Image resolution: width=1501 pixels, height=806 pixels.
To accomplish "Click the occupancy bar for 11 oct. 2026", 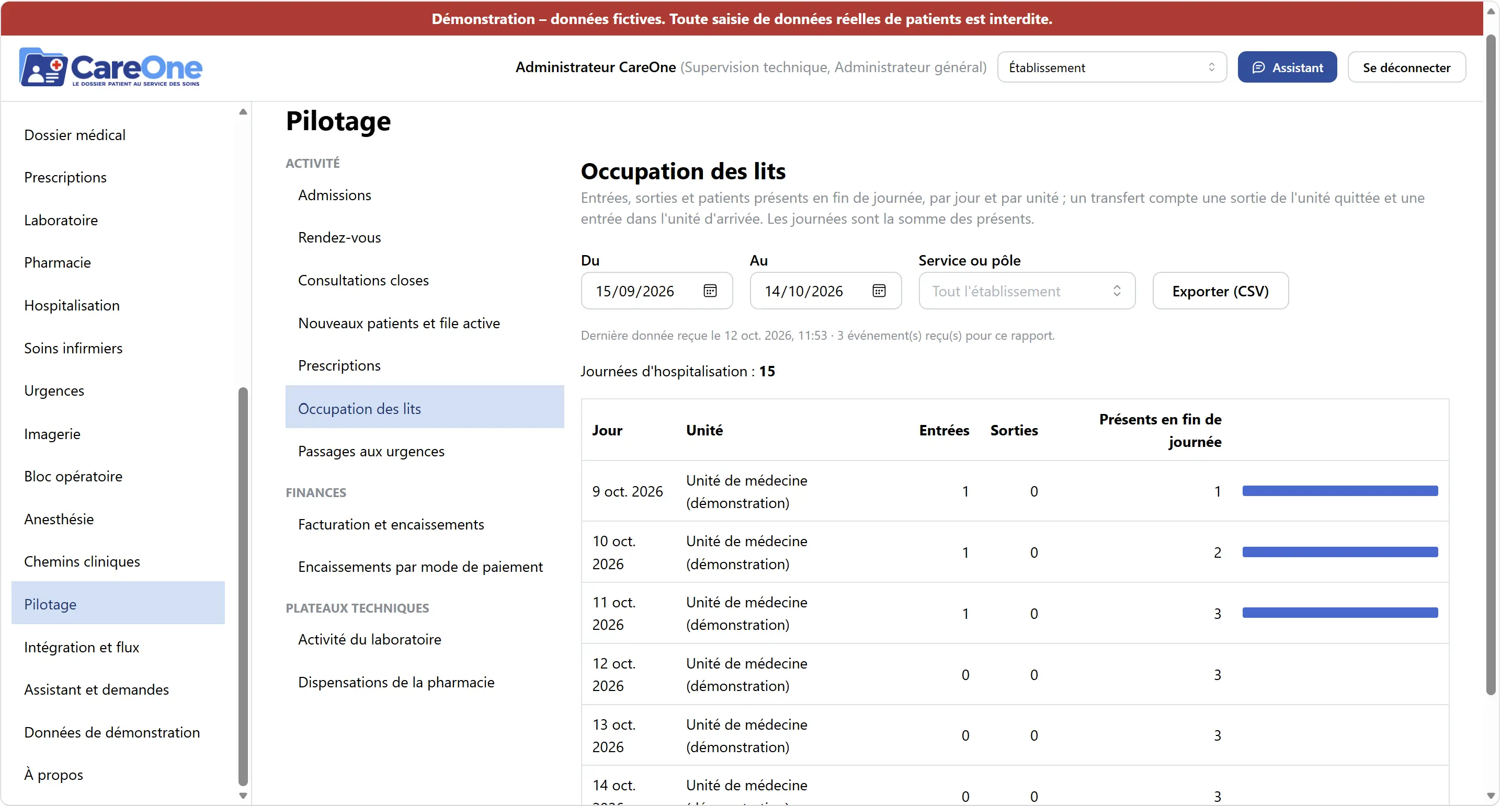I will point(1339,613).
